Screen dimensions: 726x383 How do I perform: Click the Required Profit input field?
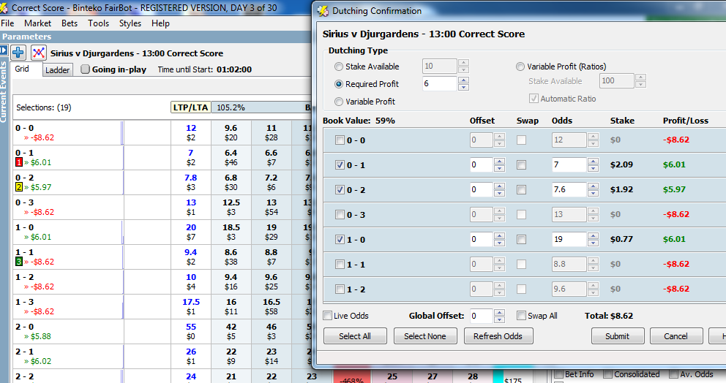click(439, 84)
